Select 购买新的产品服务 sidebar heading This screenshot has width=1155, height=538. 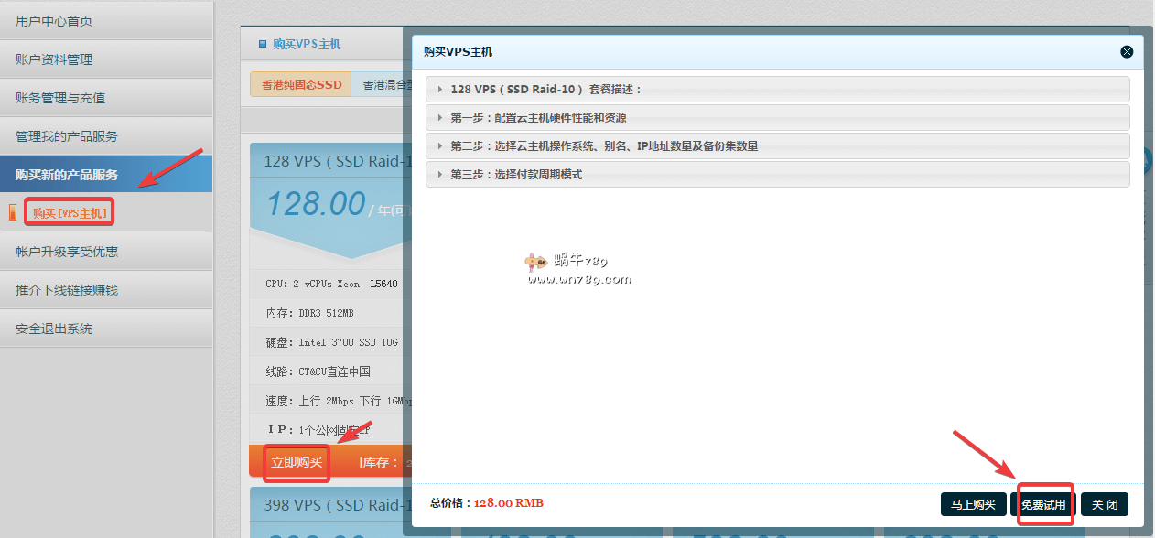pos(67,175)
